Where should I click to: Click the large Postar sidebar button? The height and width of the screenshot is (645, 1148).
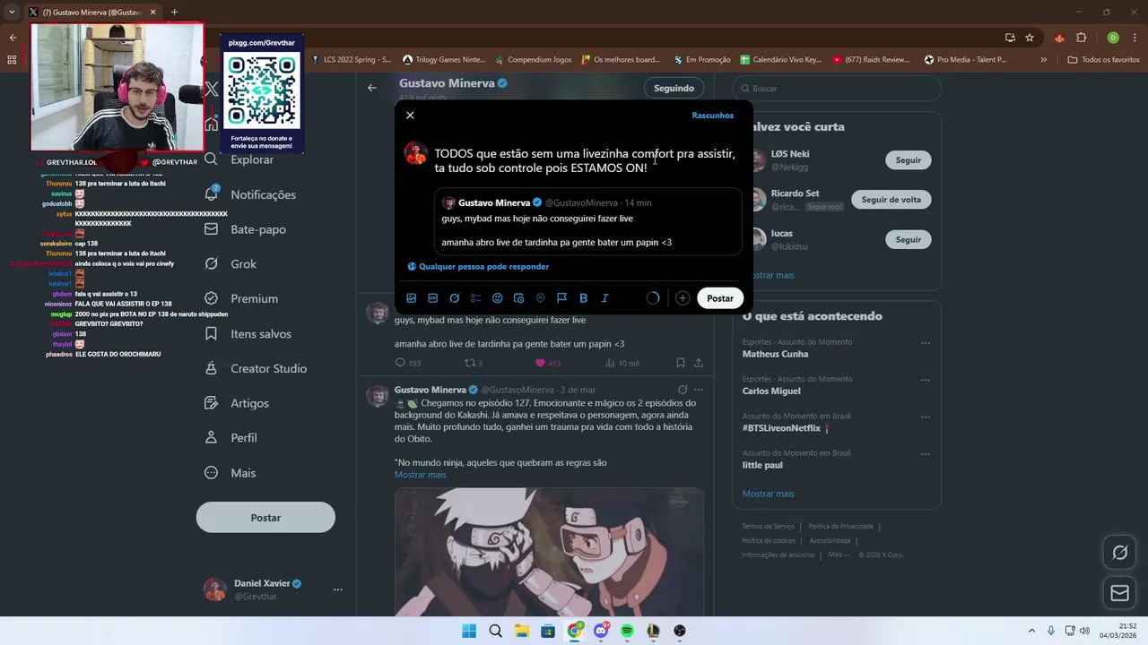click(265, 518)
